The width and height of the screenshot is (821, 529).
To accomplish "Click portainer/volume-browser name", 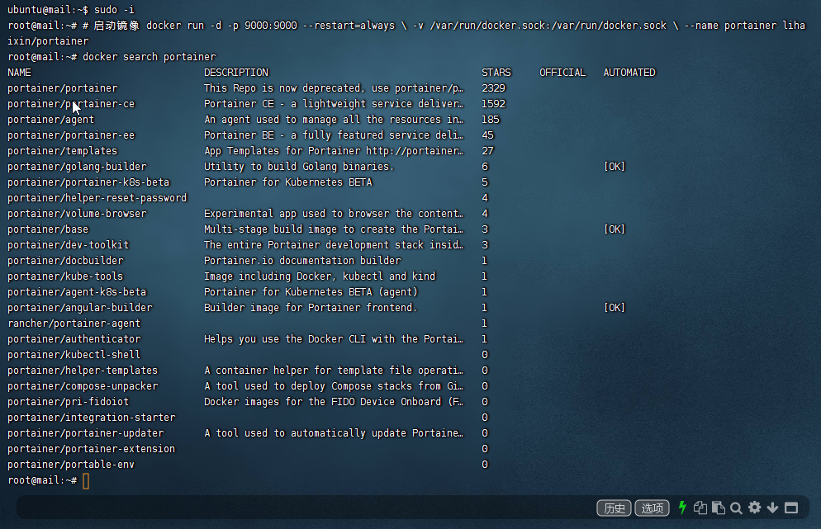I will [77, 214].
